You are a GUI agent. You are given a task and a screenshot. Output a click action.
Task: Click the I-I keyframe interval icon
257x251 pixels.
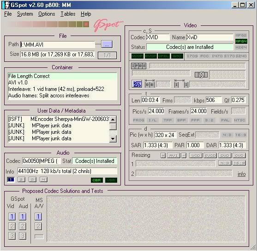click(181, 84)
